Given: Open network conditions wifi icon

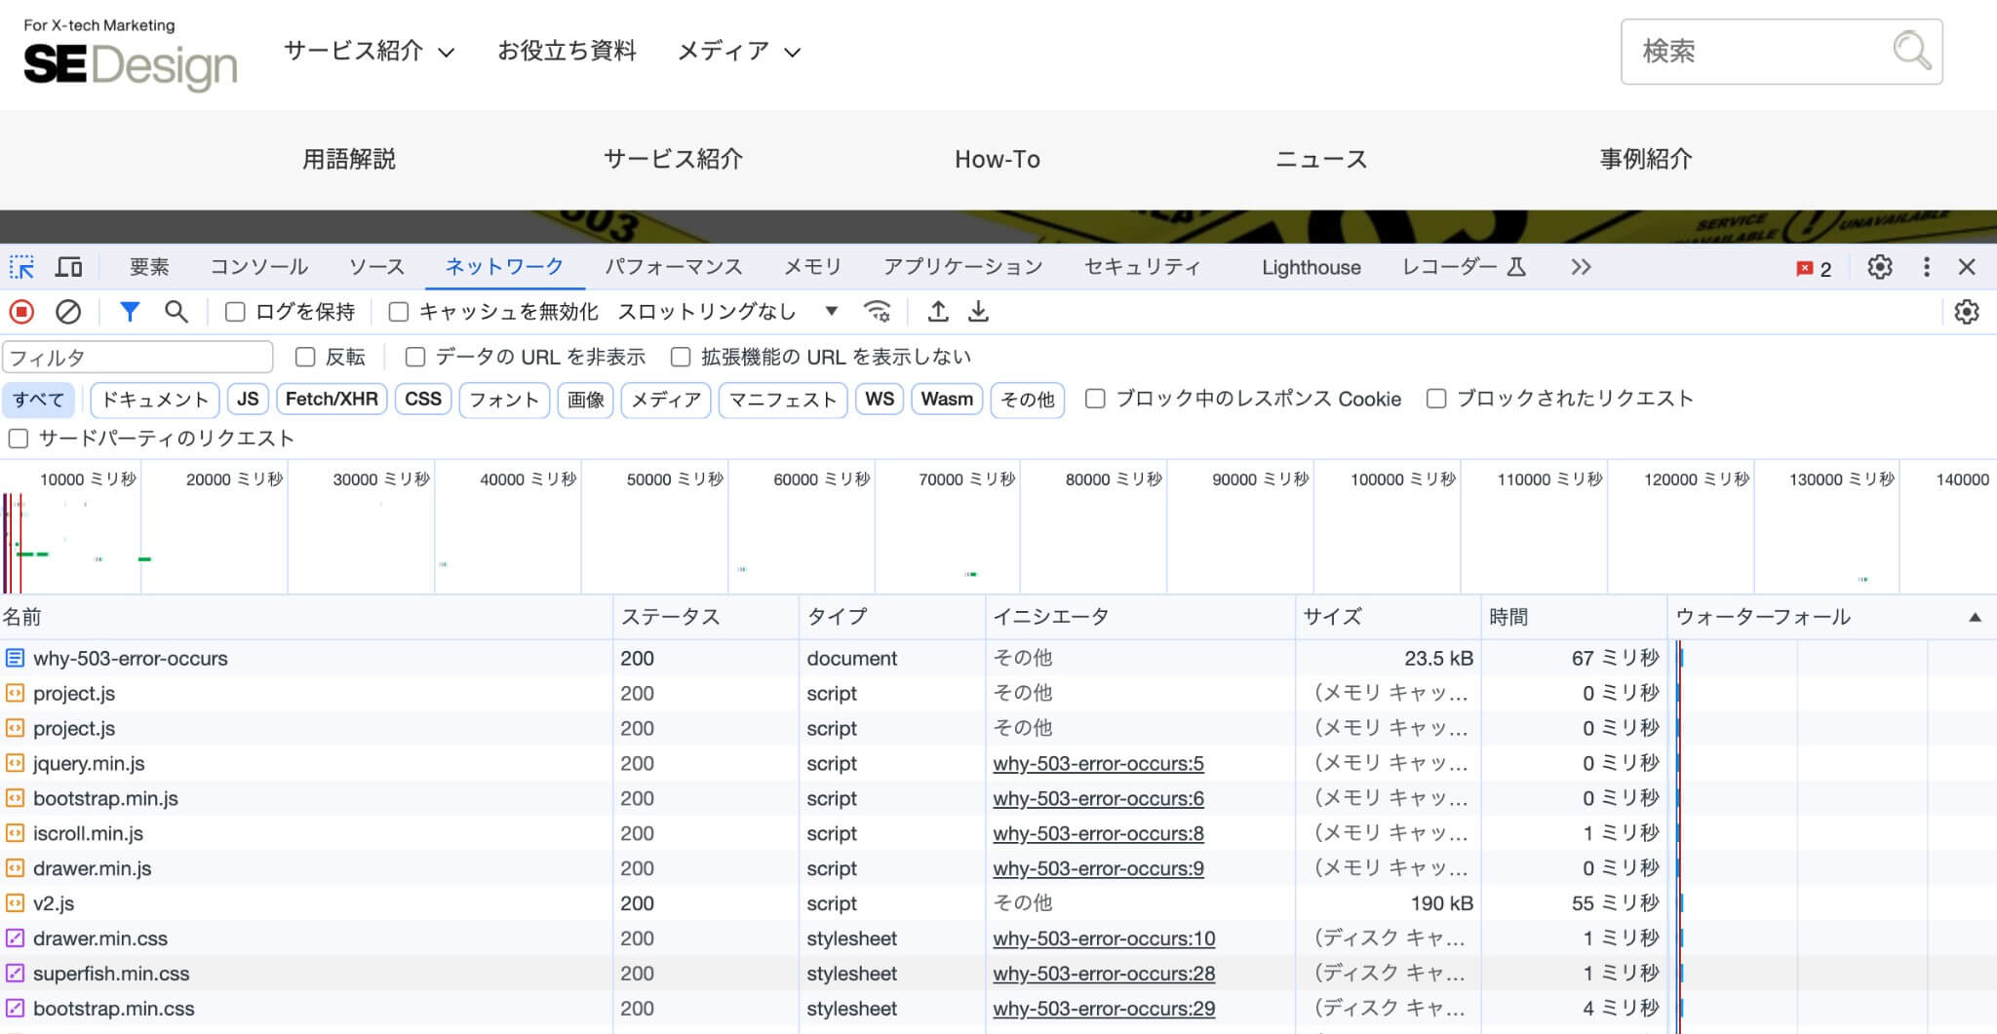Looking at the screenshot, I should click(x=877, y=312).
